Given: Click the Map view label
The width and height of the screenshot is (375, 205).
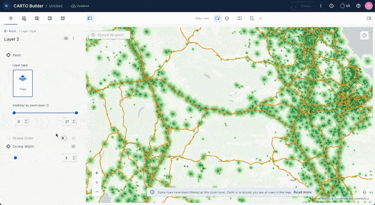Looking at the screenshot, I should [202, 18].
